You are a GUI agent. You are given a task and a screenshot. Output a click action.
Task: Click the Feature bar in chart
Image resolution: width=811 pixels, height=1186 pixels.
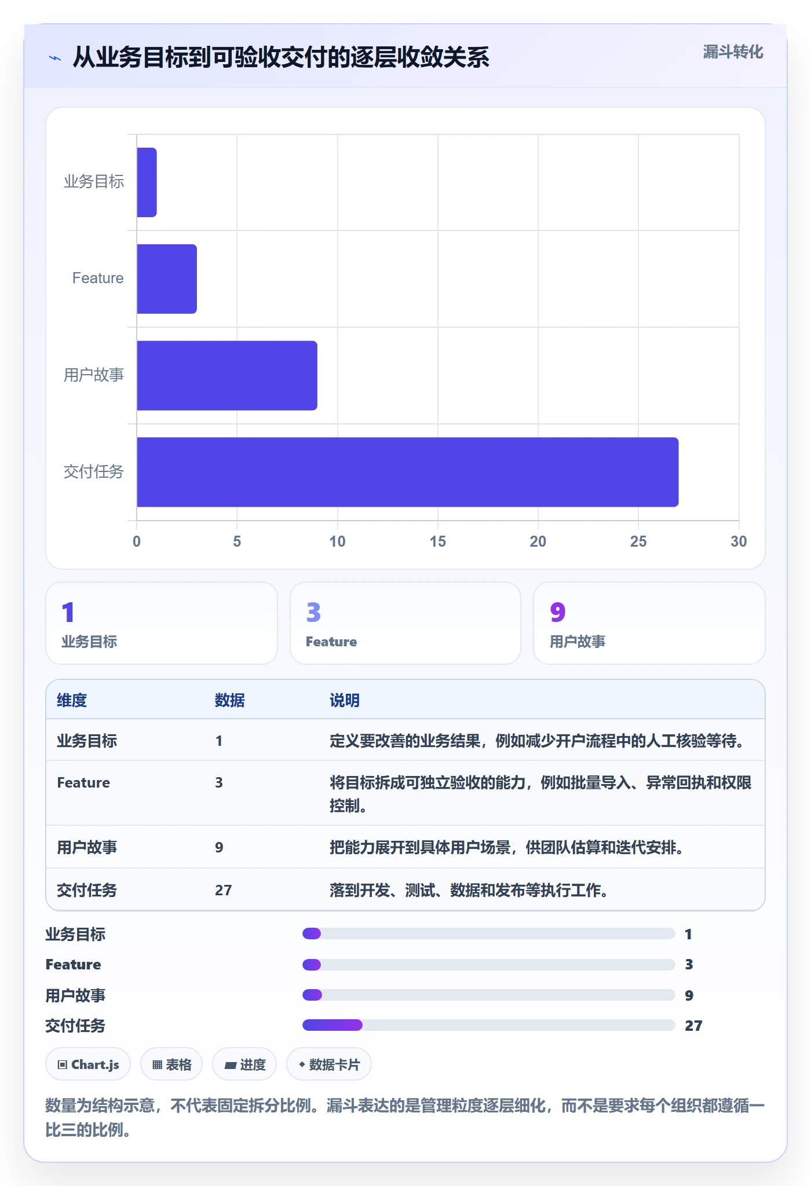pyautogui.click(x=167, y=279)
